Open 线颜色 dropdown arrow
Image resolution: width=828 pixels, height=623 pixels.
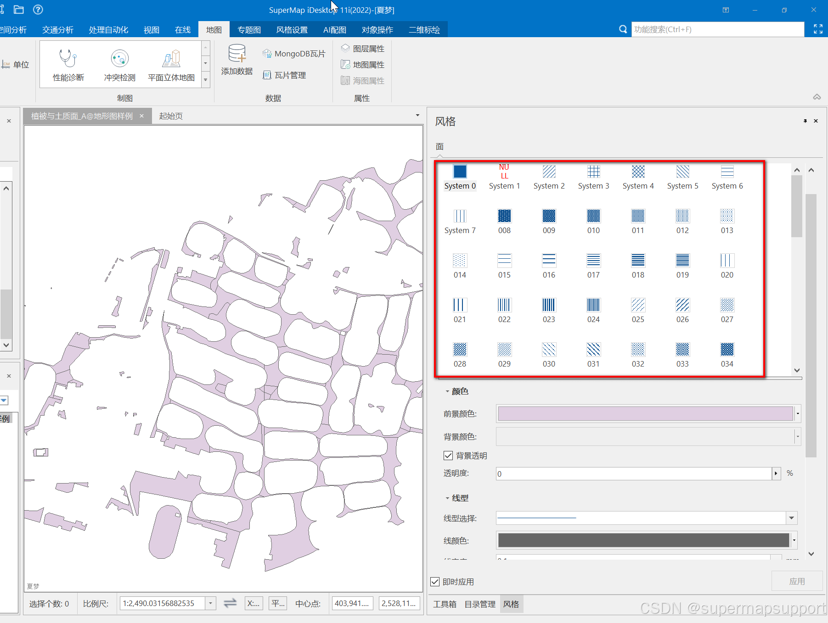click(x=794, y=540)
